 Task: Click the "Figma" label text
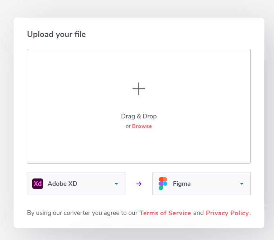[182, 184]
